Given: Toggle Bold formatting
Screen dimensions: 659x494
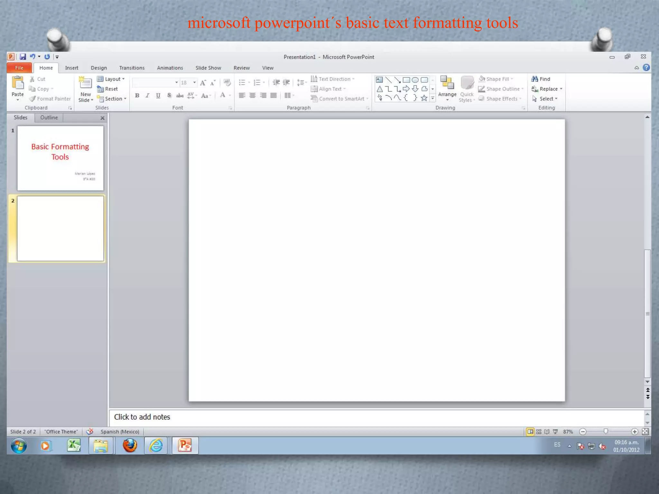Looking at the screenshot, I should [x=137, y=96].
